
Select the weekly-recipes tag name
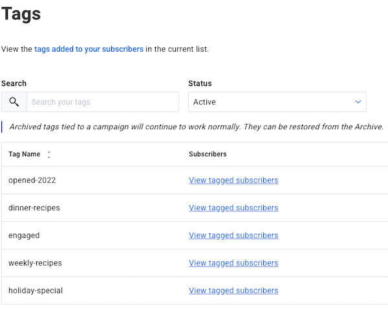[x=36, y=263]
